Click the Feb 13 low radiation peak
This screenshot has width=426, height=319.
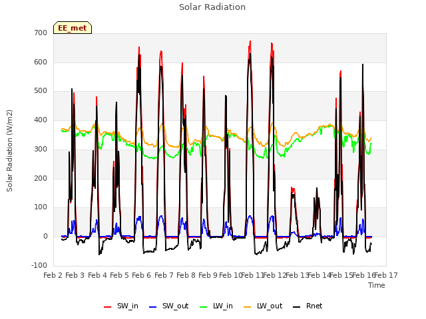click(x=293, y=189)
